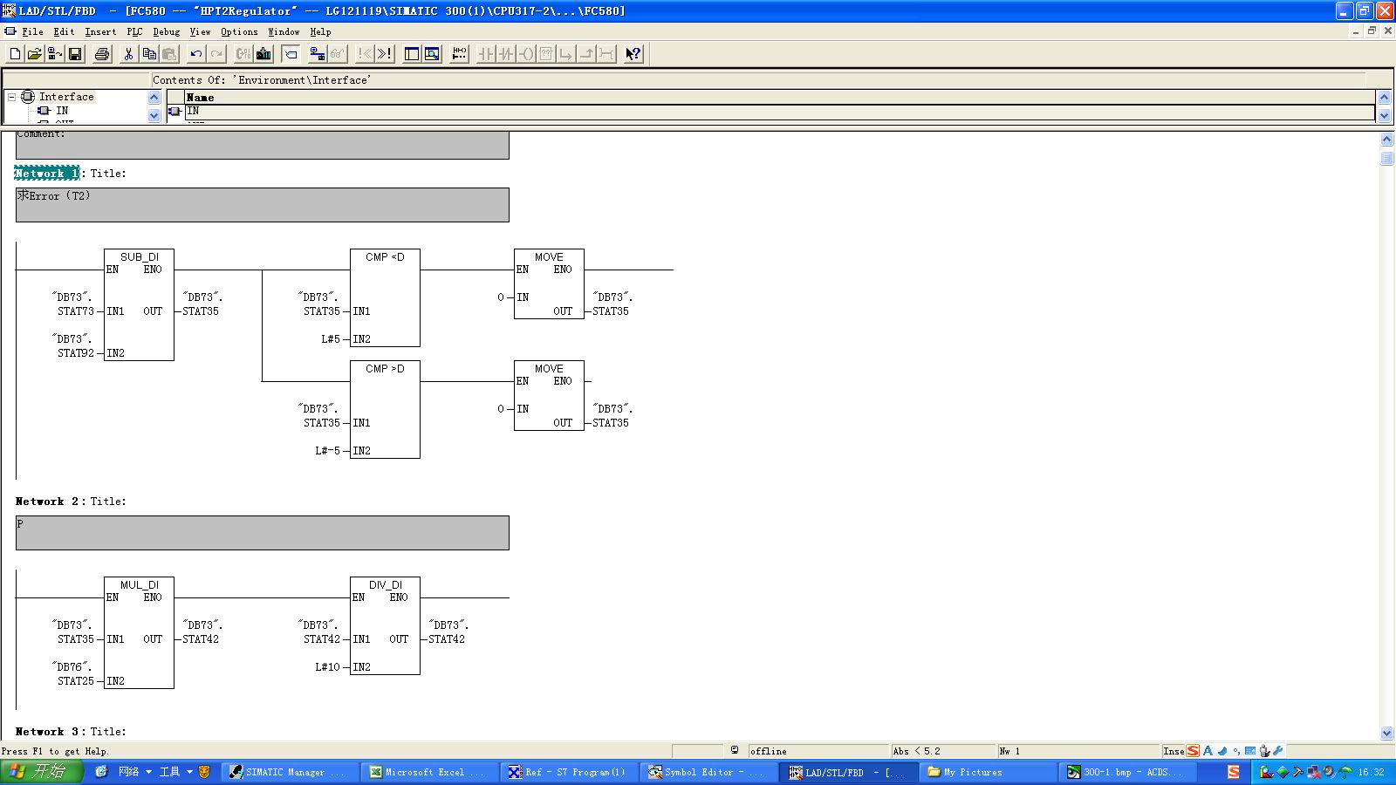Screen dimensions: 1396x785
Task: Click the context help arrow-question icon
Action: pyautogui.click(x=633, y=54)
